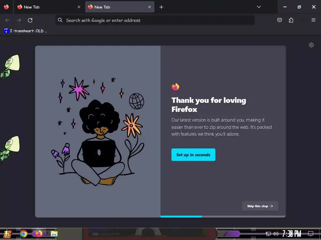Expand the list all tabs dropdown
Screen dimensions: 321x240
tap(259, 7)
